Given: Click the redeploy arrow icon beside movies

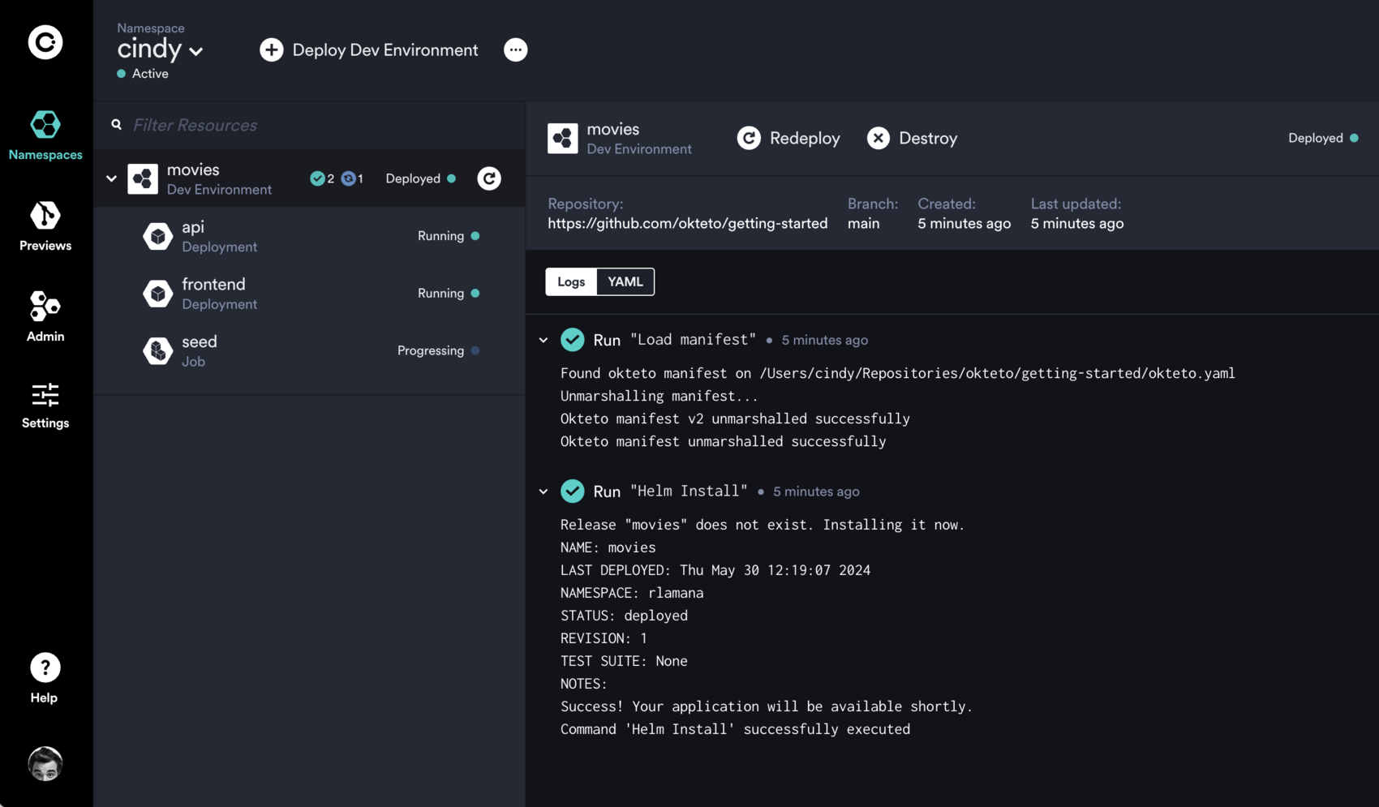Looking at the screenshot, I should [489, 178].
